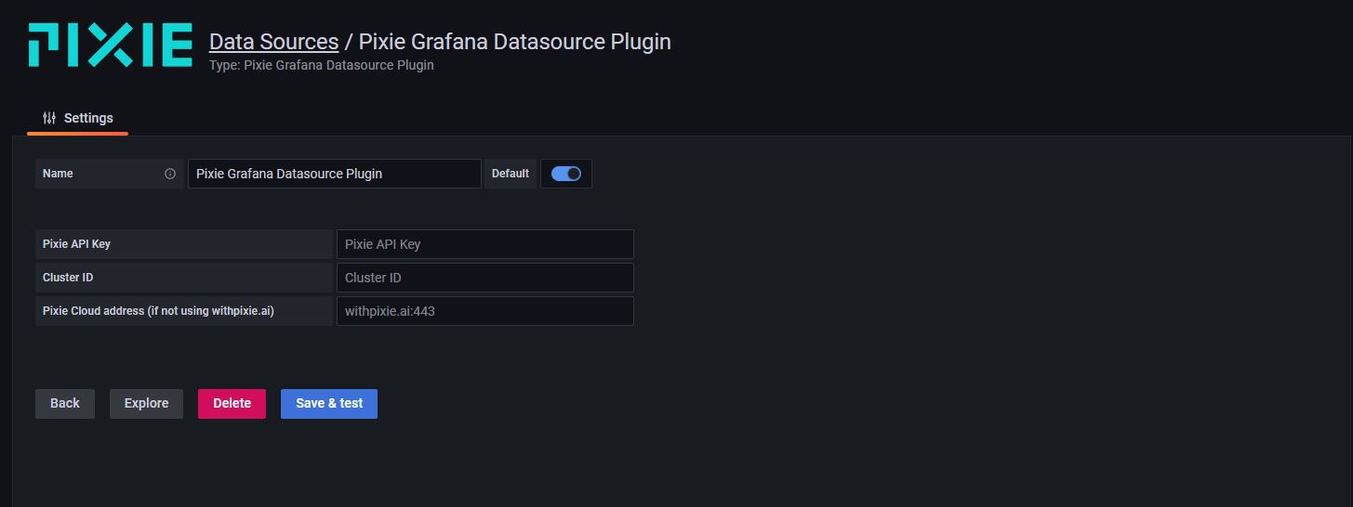Click the datasource type subtitle text
Viewport: 1353px width, 507px height.
coord(322,66)
